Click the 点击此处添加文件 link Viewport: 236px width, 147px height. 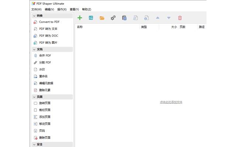point(171,102)
